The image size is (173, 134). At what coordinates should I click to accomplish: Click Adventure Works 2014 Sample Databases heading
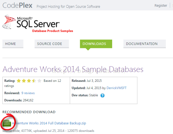pyautogui.click(x=73, y=69)
